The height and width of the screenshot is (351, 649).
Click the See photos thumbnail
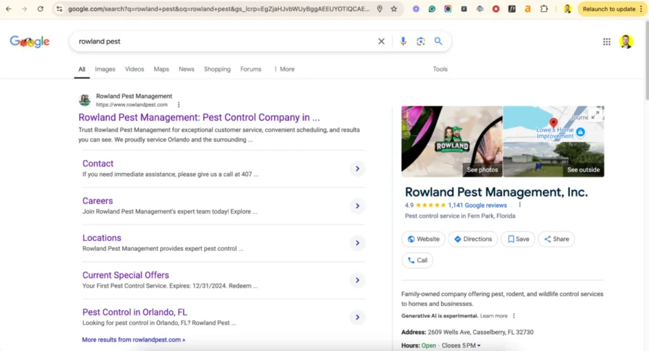[482, 170]
